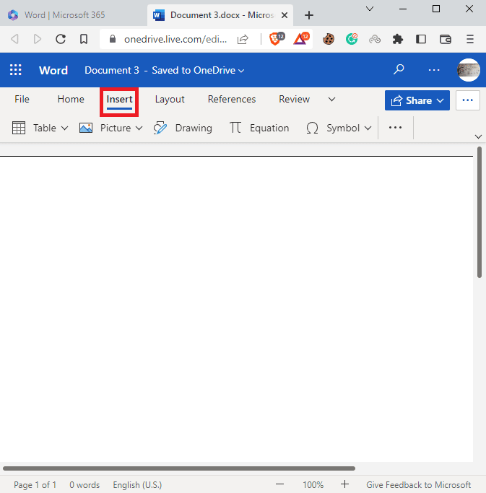This screenshot has width=486, height=493.
Task: Click the share icon in address bar
Action: [x=243, y=39]
